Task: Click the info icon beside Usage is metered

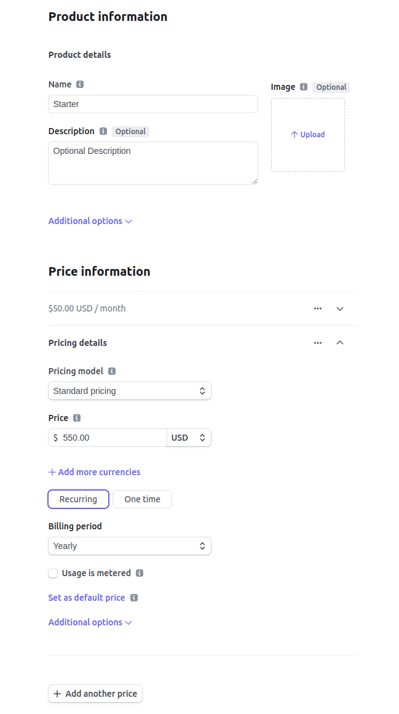Action: (x=138, y=573)
